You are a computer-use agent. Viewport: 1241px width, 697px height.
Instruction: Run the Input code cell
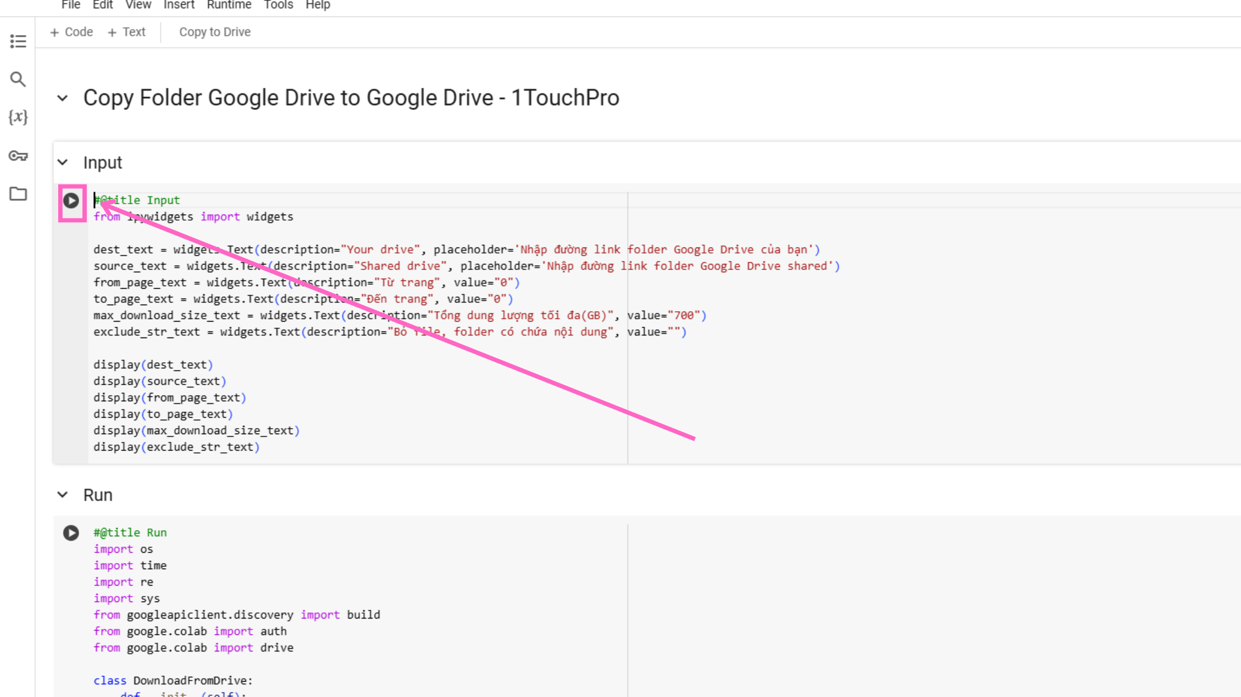click(x=71, y=201)
